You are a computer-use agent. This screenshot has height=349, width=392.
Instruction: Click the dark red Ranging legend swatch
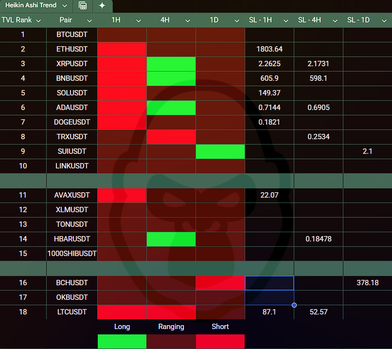[x=171, y=342]
